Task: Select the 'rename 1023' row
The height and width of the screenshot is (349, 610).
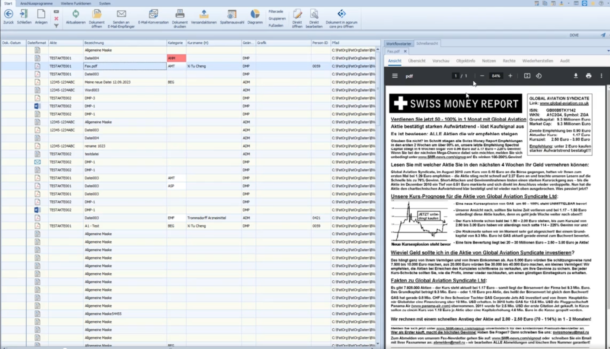Action: click(x=188, y=146)
